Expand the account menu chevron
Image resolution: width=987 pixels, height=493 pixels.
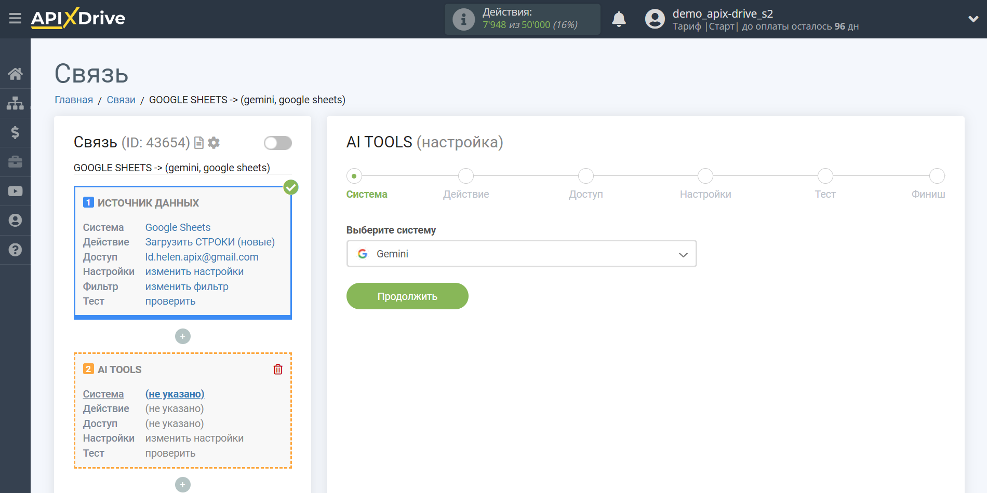coord(973,19)
